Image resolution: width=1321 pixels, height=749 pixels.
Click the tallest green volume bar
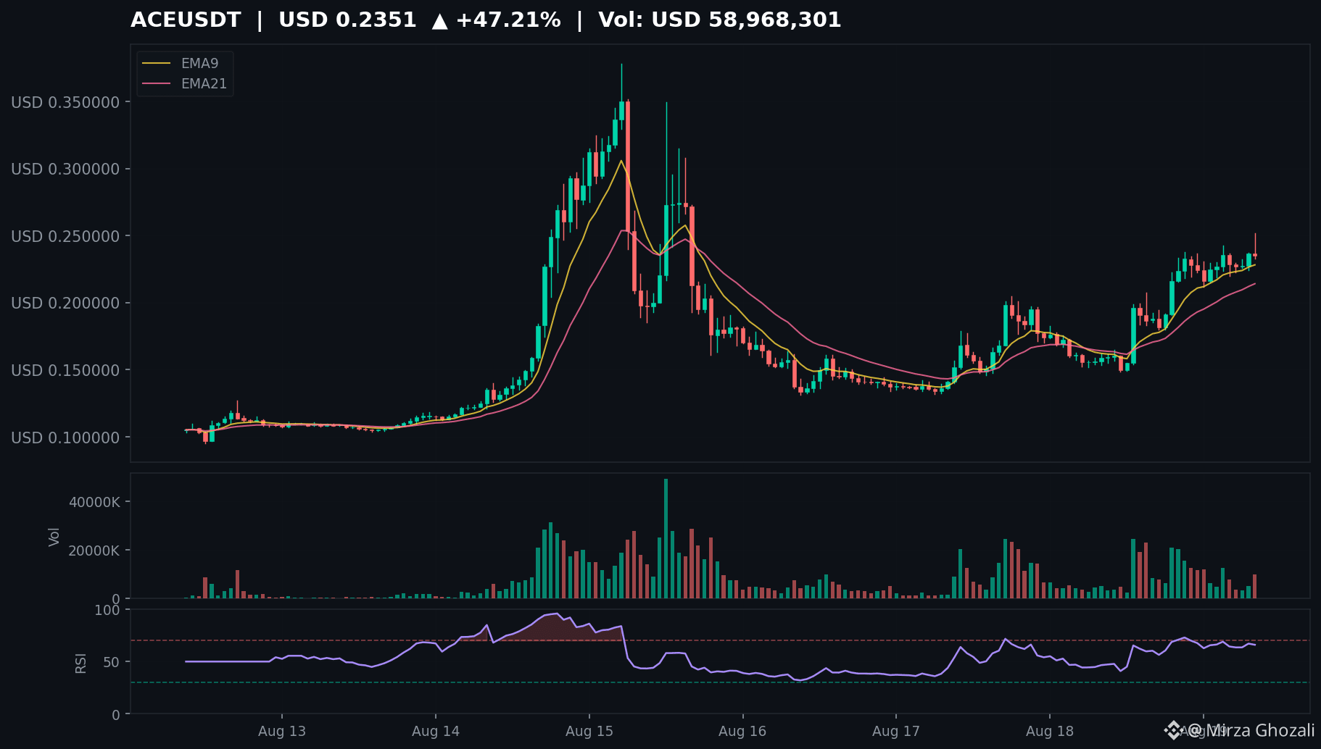click(x=666, y=538)
